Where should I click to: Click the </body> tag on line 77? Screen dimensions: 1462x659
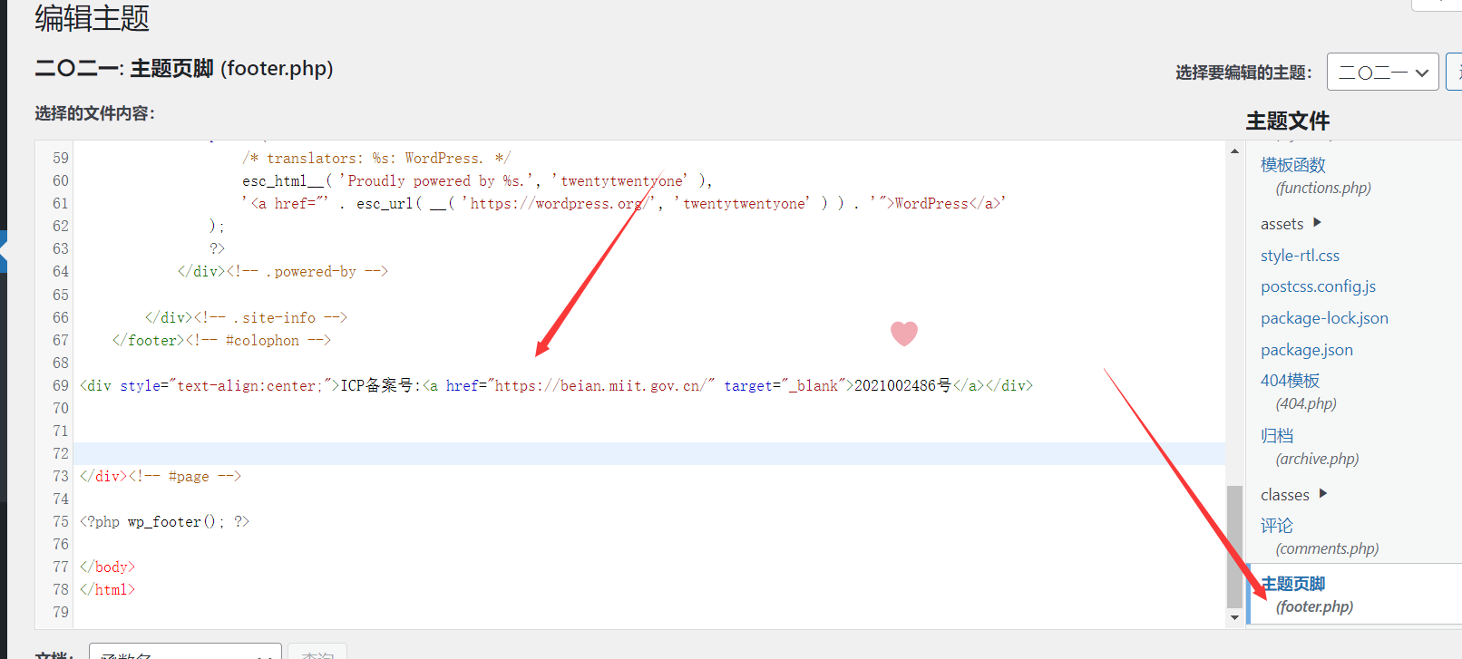[x=107, y=567]
